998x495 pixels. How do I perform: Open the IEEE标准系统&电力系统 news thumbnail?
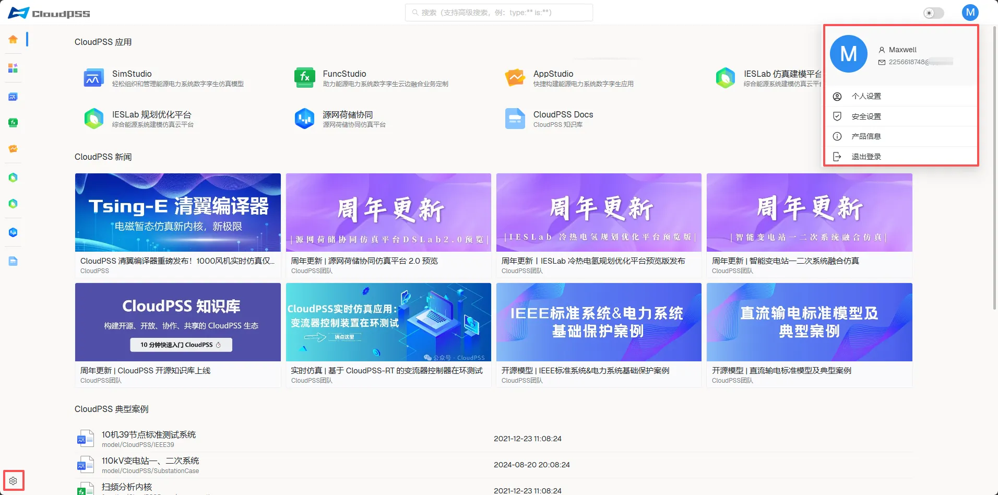[x=599, y=322]
